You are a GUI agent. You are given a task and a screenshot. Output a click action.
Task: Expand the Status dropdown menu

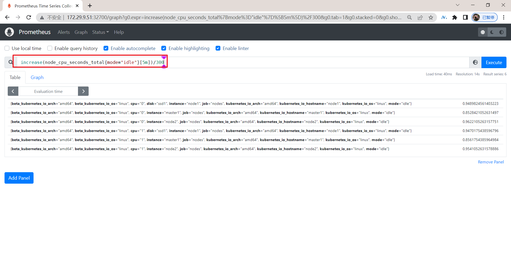(x=101, y=32)
